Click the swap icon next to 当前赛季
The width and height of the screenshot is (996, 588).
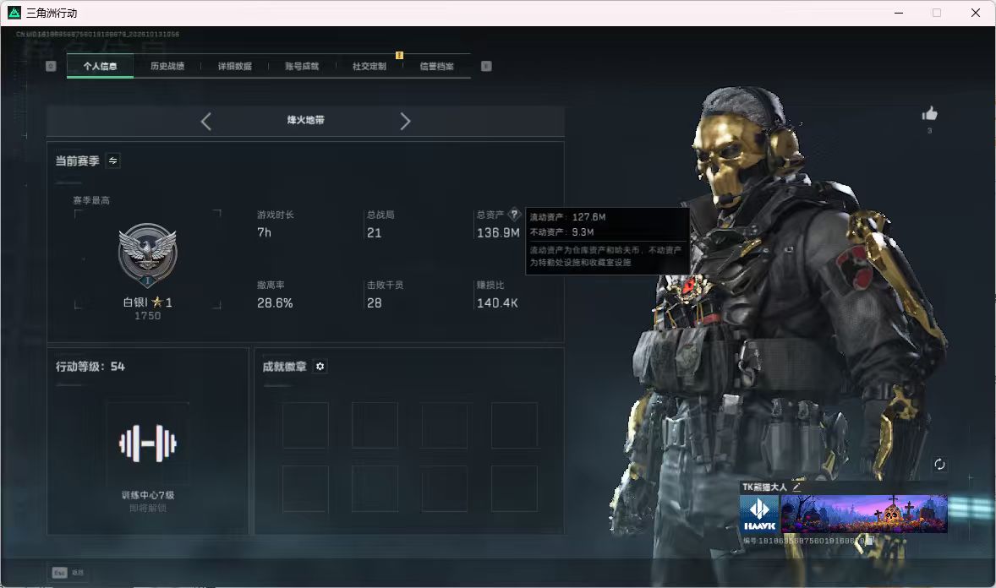112,161
